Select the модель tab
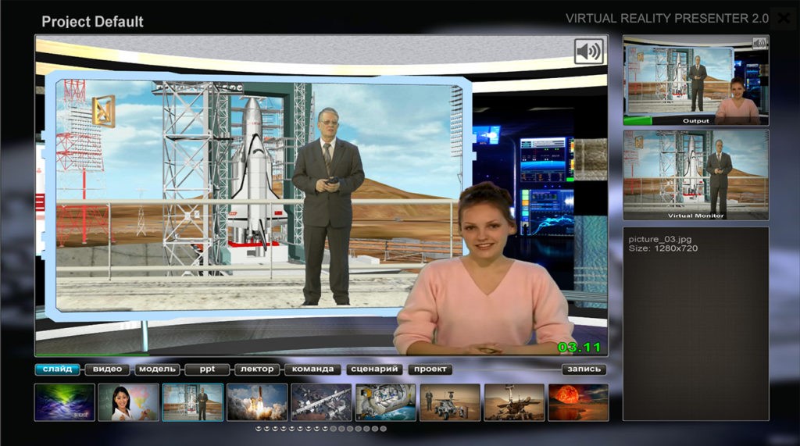 click(157, 369)
